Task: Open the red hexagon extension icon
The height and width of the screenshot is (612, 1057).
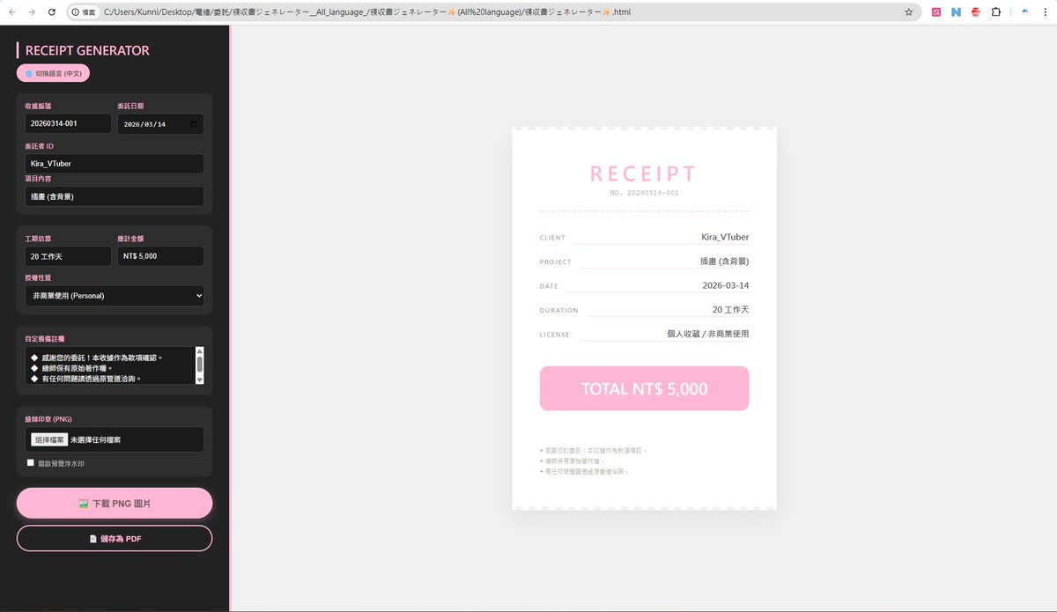Action: point(976,12)
